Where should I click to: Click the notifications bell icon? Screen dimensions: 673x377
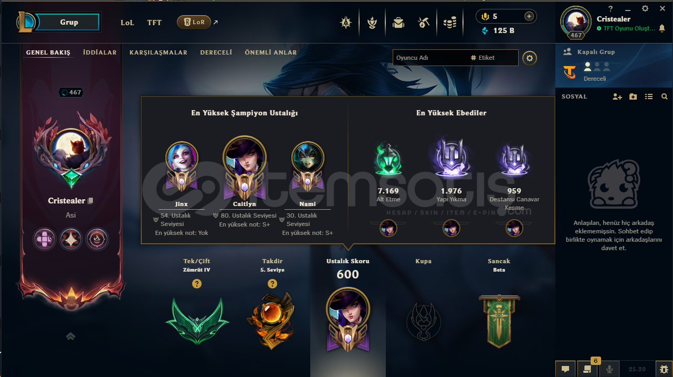click(661, 28)
